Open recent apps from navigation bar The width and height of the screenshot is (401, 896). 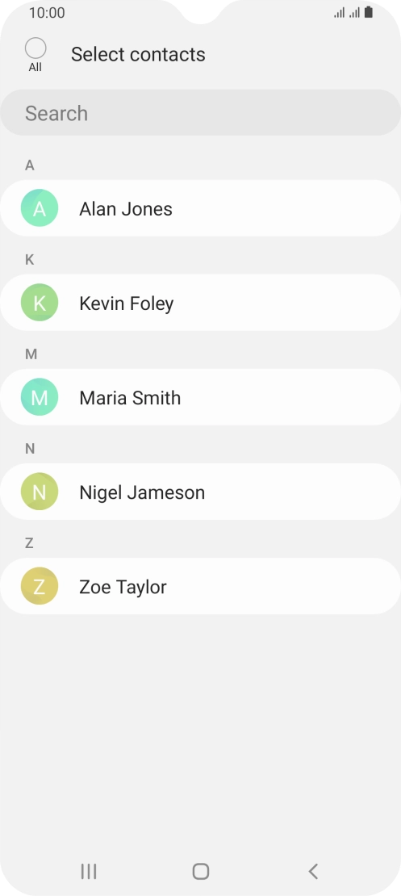pos(89,872)
